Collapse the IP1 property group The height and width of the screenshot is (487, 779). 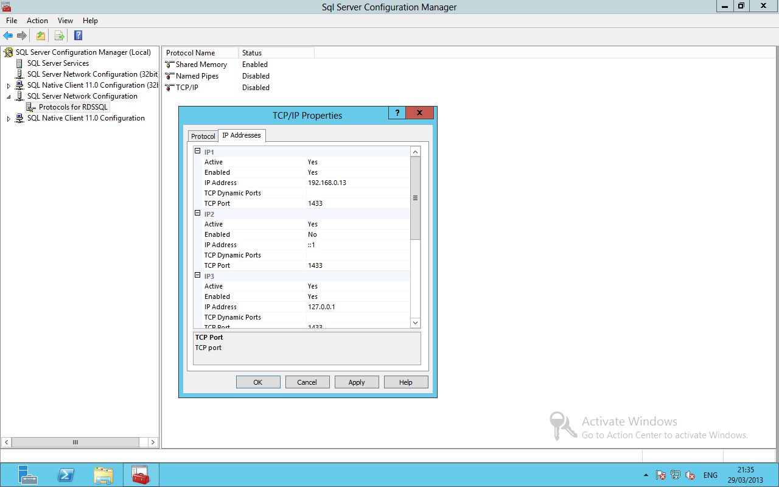197,152
